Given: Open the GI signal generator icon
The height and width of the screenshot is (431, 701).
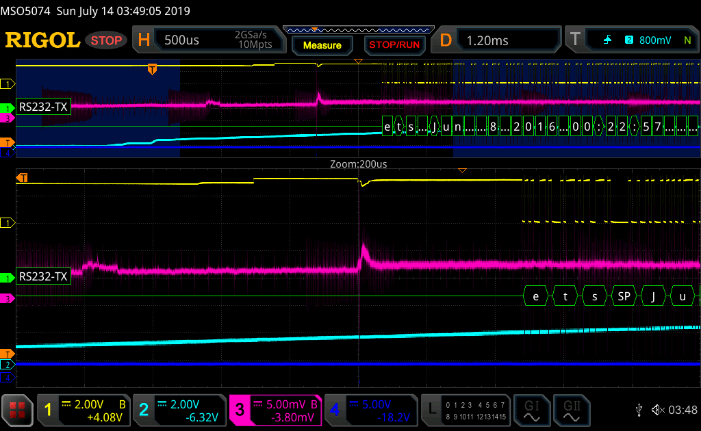Looking at the screenshot, I should [x=532, y=410].
